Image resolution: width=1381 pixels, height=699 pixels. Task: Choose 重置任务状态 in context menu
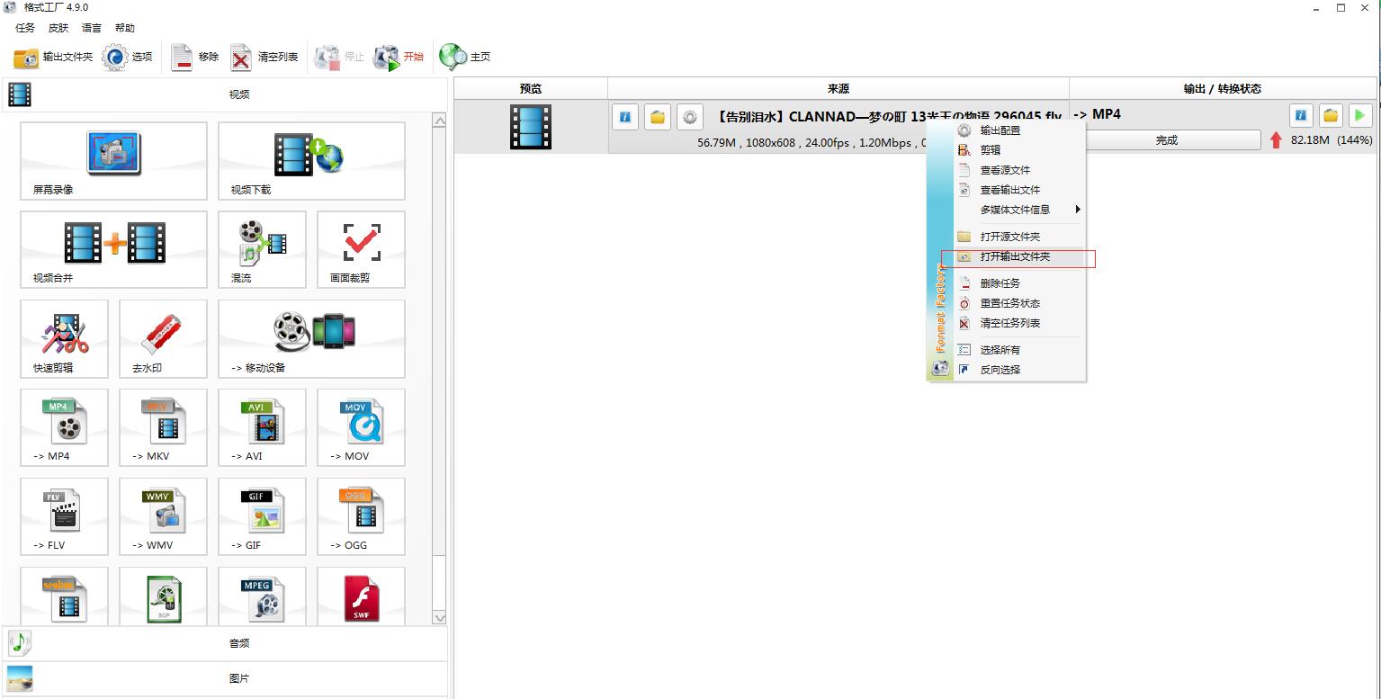pyautogui.click(x=1019, y=303)
